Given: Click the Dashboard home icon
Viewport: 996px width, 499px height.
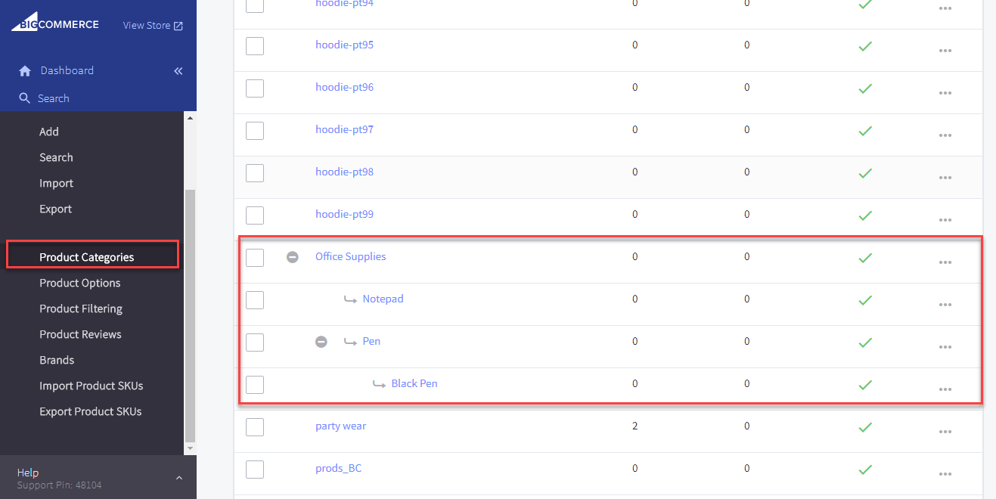Looking at the screenshot, I should (25, 71).
